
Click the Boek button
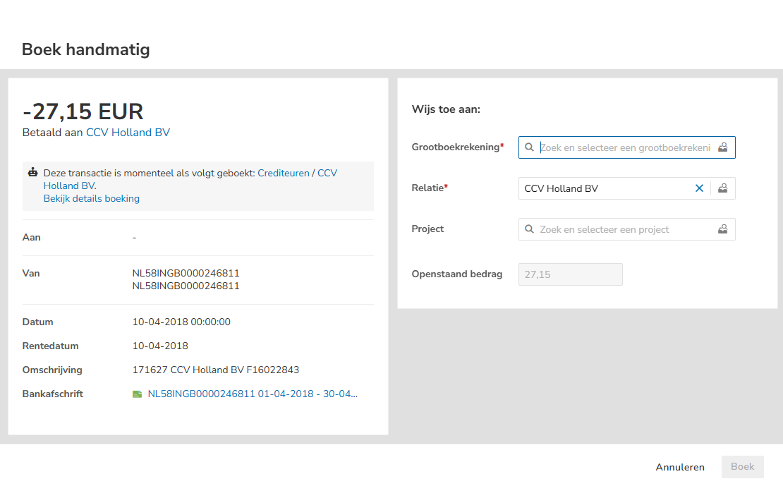tap(742, 467)
